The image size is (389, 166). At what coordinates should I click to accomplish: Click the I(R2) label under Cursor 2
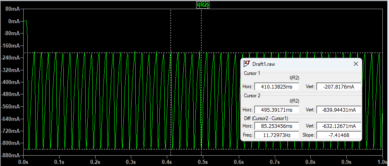(x=295, y=101)
